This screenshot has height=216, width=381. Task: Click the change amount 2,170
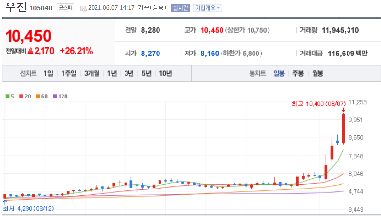(44, 51)
